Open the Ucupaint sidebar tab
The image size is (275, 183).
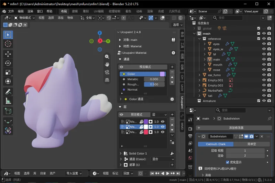(182, 102)
